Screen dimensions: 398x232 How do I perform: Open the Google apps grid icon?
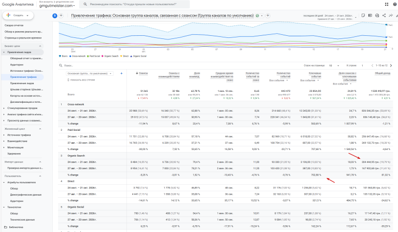coord(386,4)
